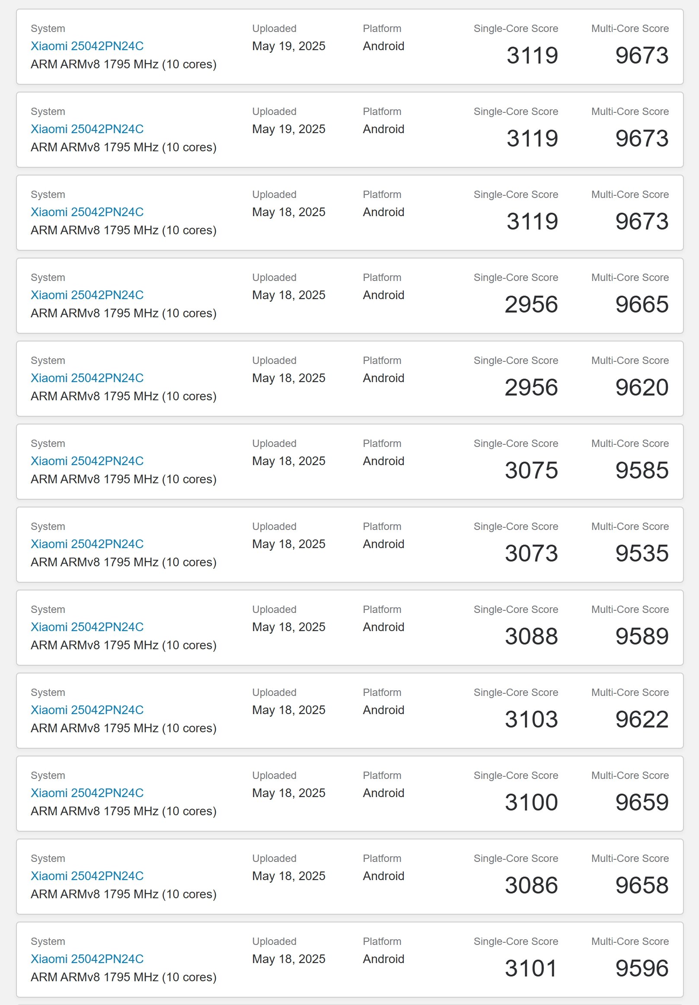Click the 3073 single-core score value
Image resolution: width=699 pixels, height=1005 pixels.
(x=531, y=553)
